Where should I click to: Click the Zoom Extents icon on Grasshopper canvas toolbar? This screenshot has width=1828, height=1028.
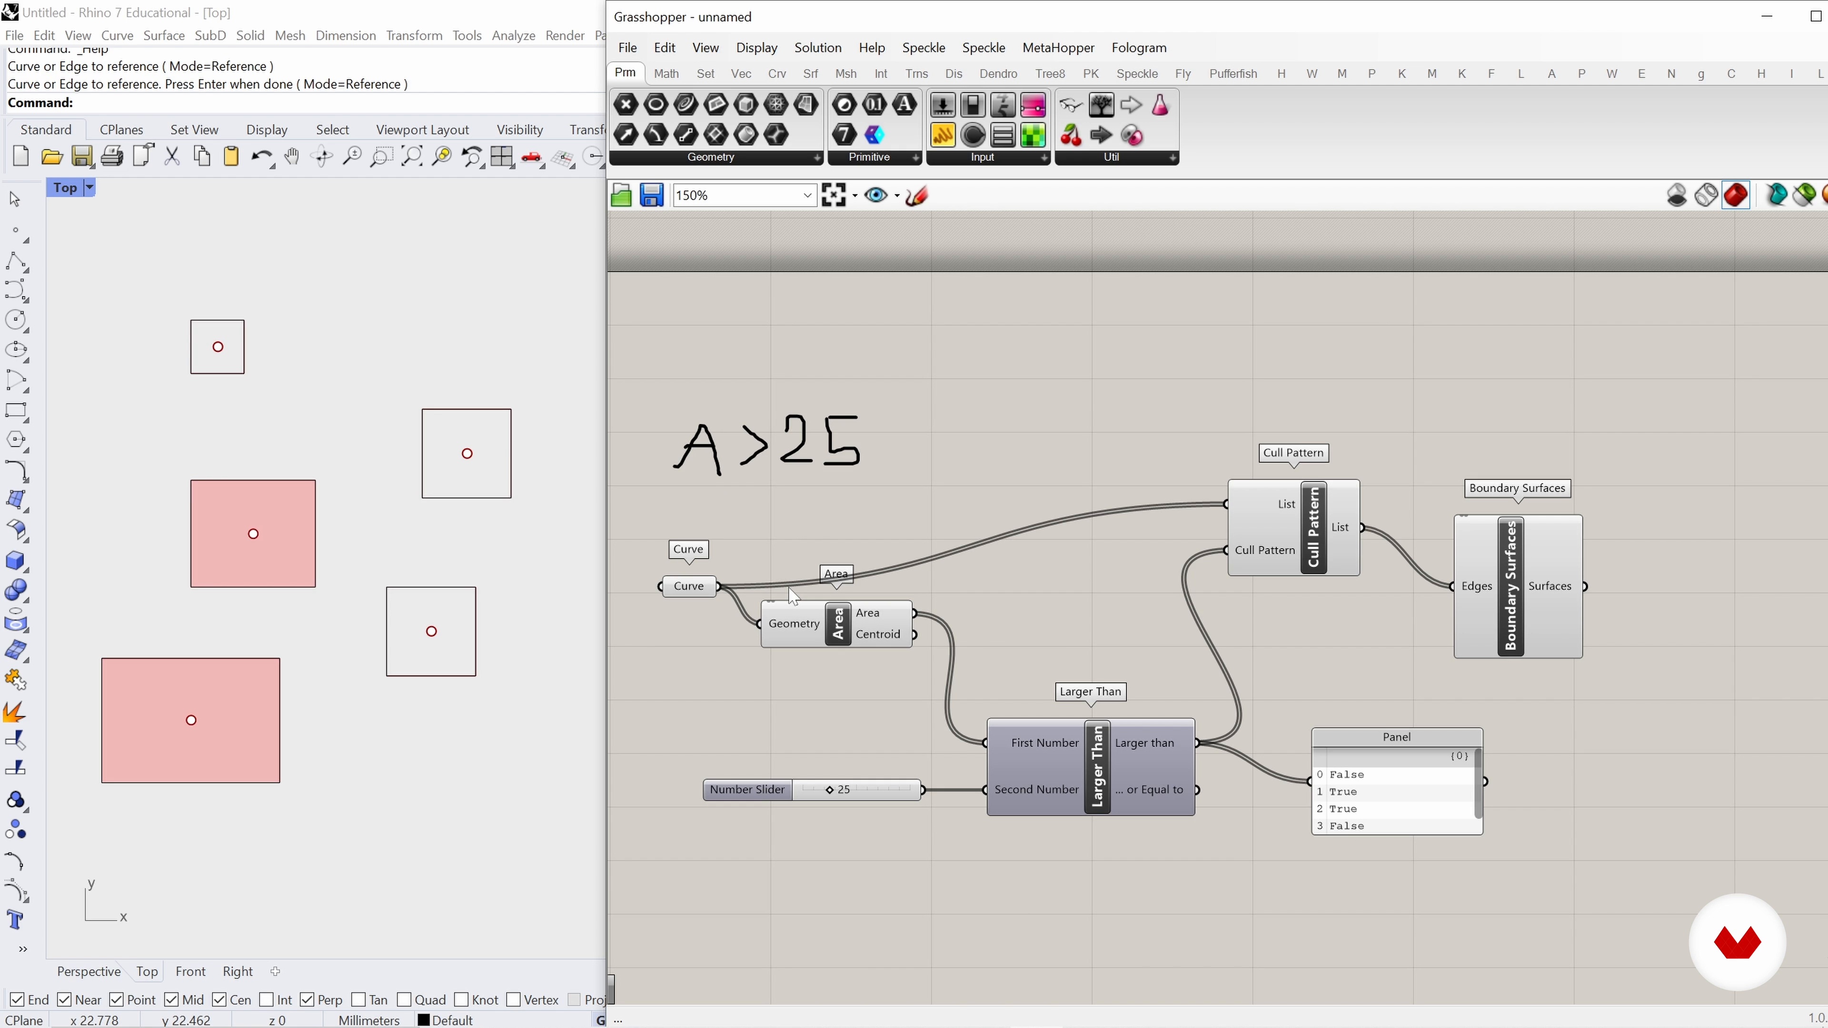click(x=834, y=195)
